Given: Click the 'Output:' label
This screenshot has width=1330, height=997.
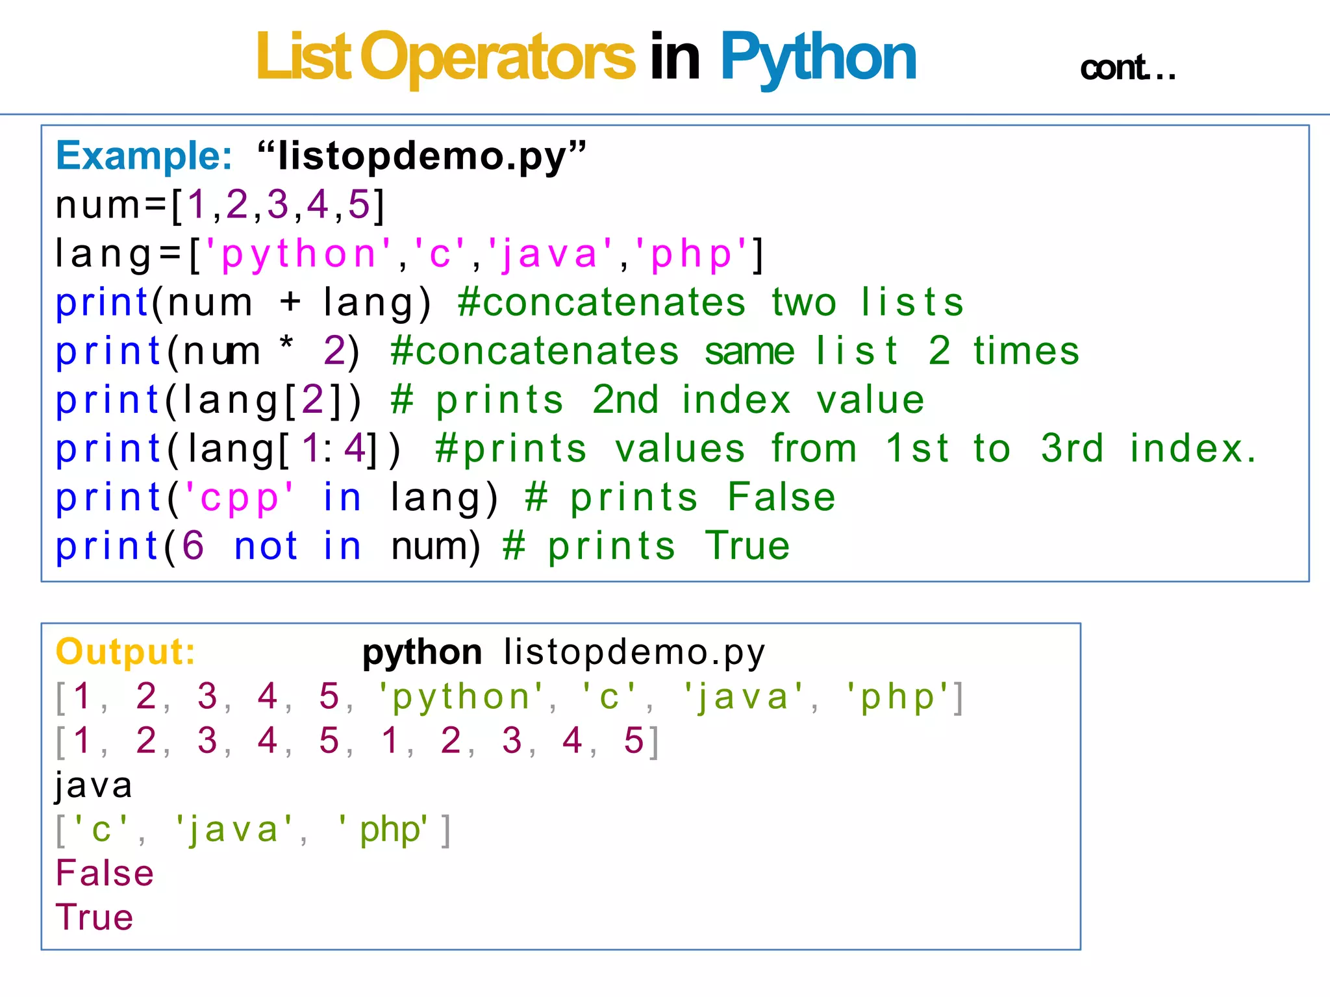Looking at the screenshot, I should (x=125, y=652).
